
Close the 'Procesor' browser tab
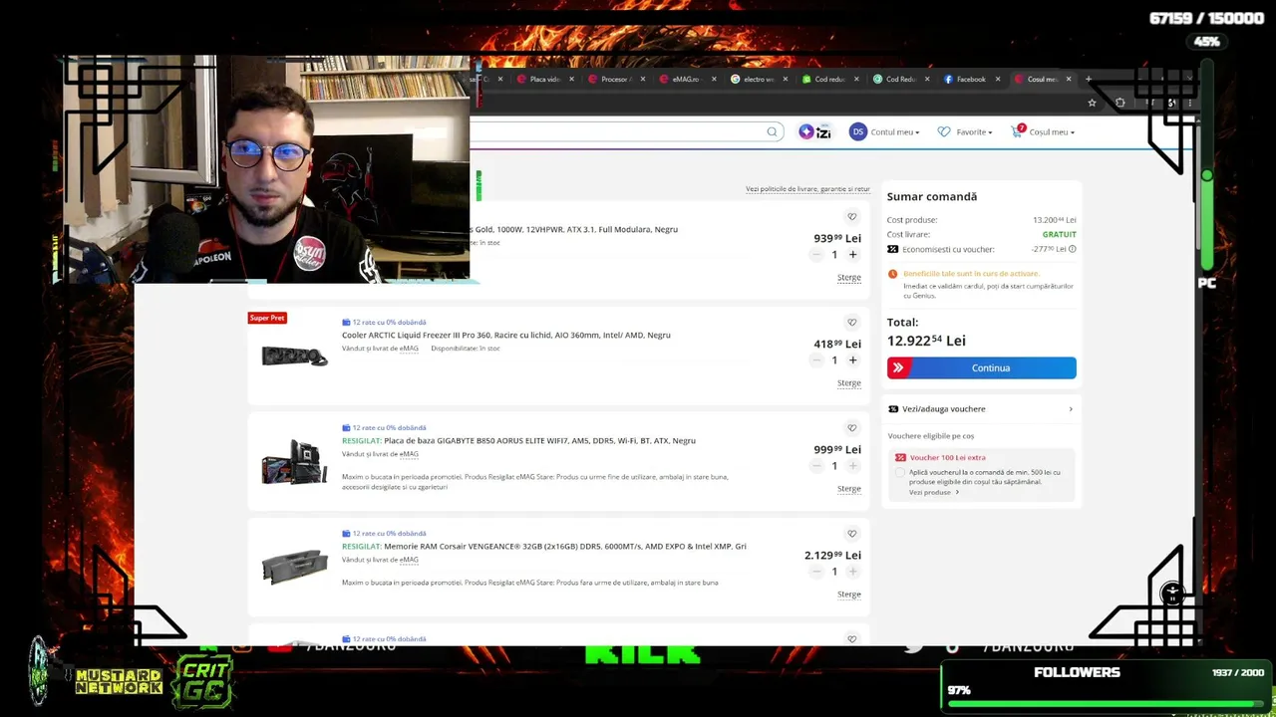click(643, 79)
